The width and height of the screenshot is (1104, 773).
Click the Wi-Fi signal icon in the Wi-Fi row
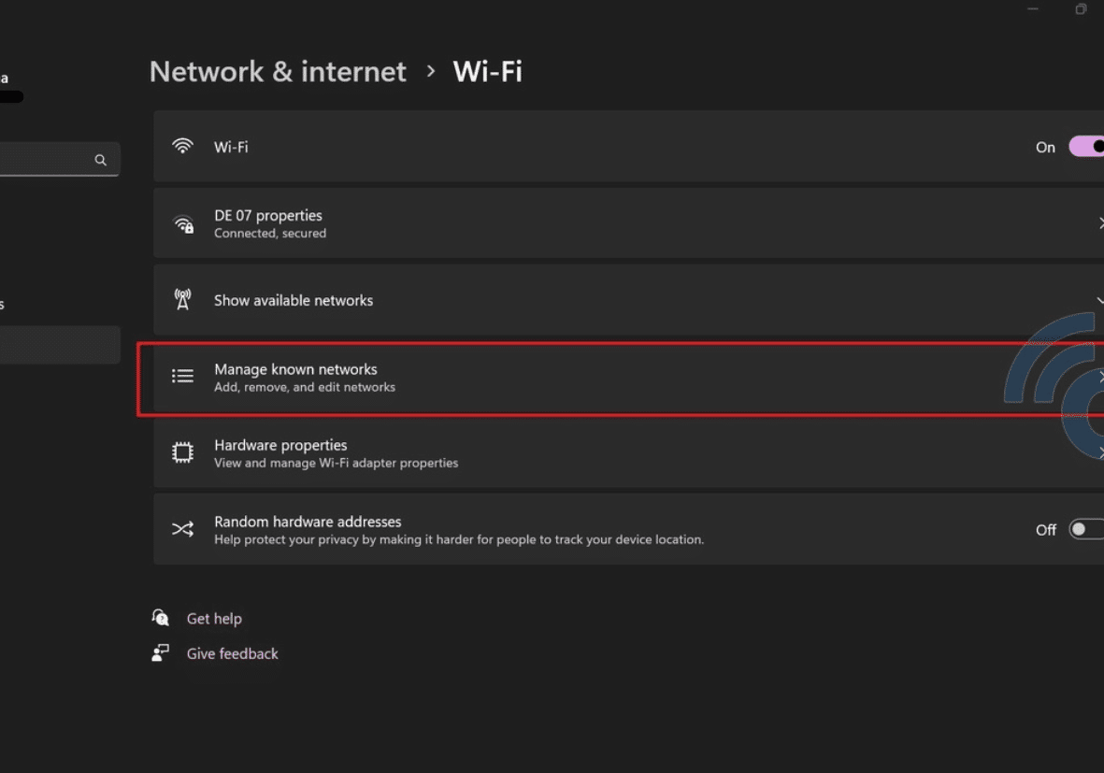click(x=182, y=147)
